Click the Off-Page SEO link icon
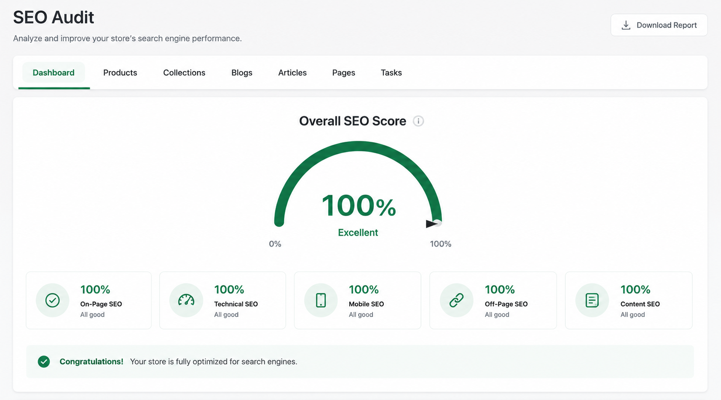This screenshot has width=721, height=400. tap(456, 300)
